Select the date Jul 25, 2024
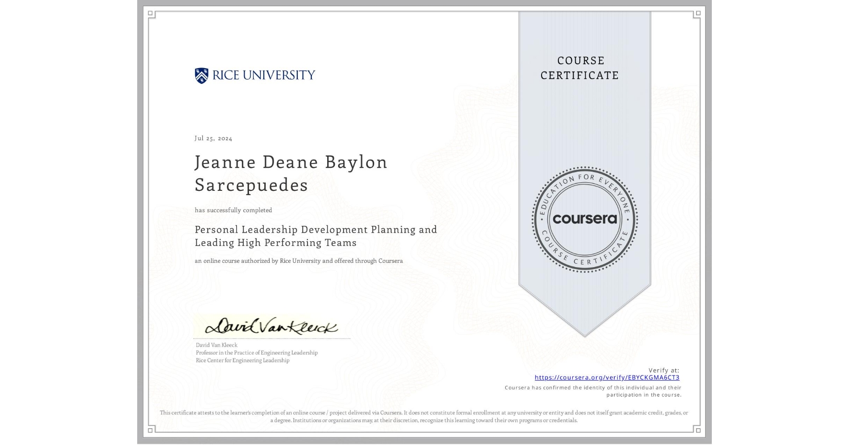Image resolution: width=850 pixels, height=445 pixels. point(213,138)
